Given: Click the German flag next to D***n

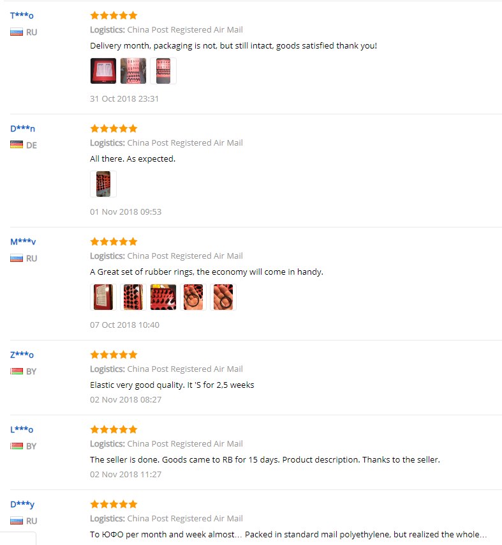Looking at the screenshot, I should pyautogui.click(x=17, y=145).
